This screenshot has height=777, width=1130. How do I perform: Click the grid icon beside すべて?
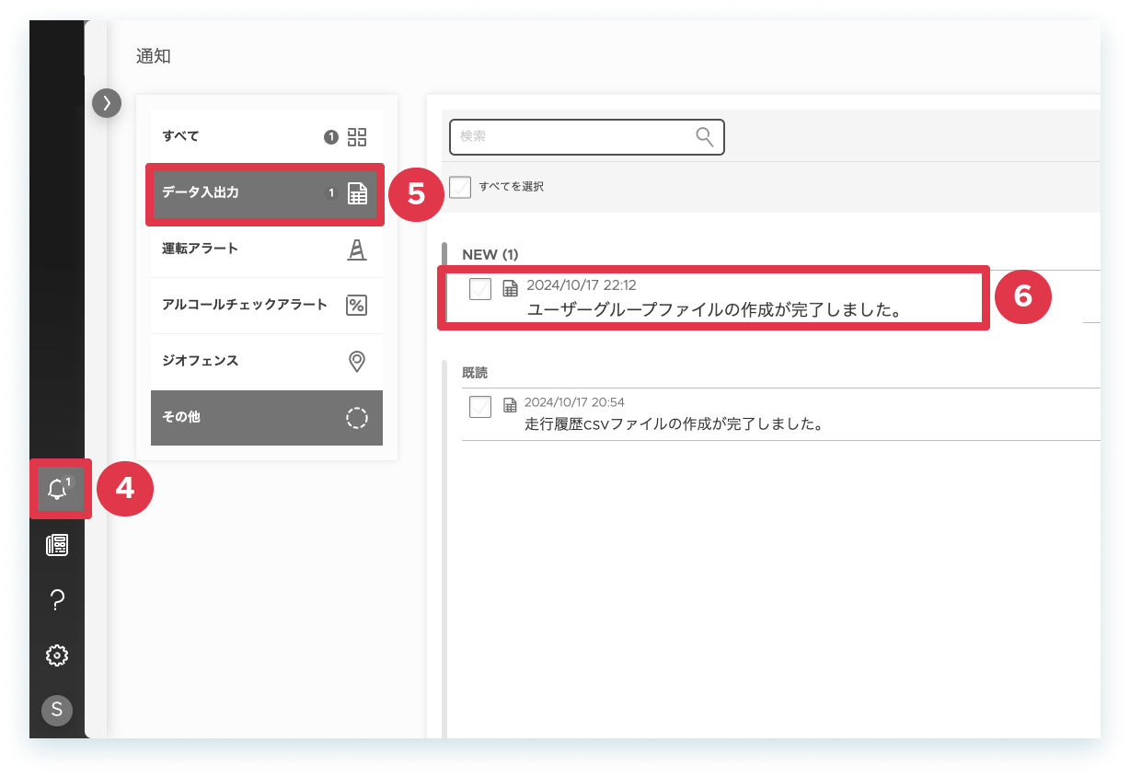357,137
